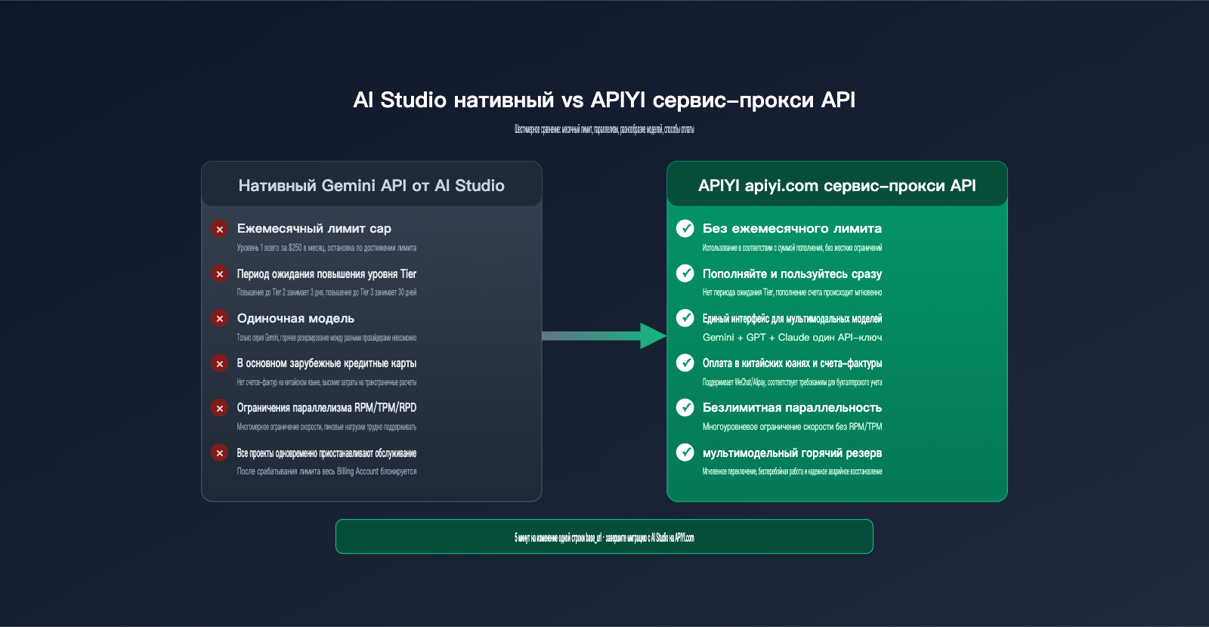Click the red X beside Ограничения параллелизма RPM/TPM/RPD
The image size is (1209, 627).
click(220, 408)
